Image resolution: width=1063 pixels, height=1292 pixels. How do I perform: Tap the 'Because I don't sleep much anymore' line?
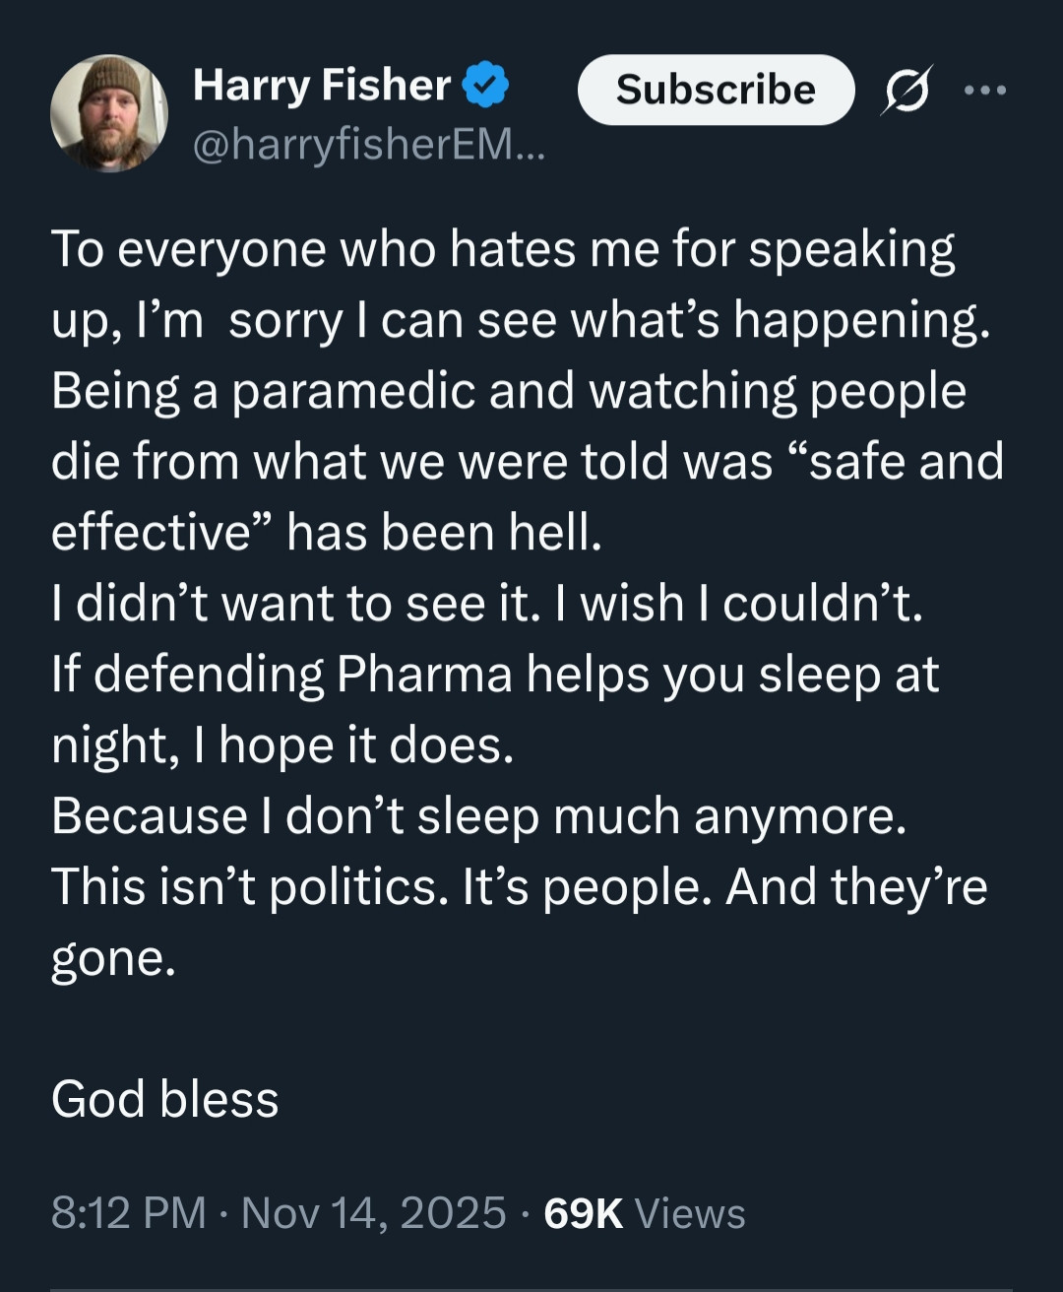478,816
